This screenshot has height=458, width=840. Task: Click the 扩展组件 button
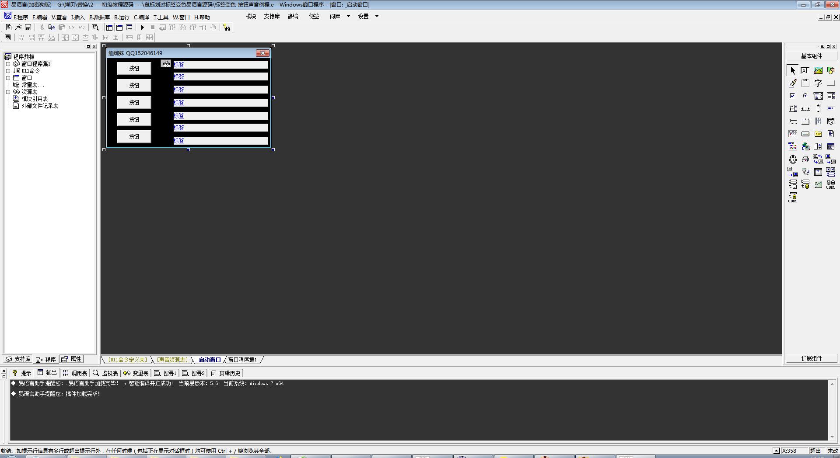(x=811, y=358)
